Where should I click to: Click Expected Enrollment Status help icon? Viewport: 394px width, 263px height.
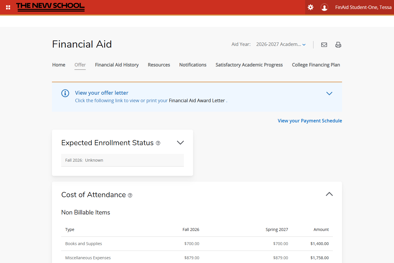158,143
